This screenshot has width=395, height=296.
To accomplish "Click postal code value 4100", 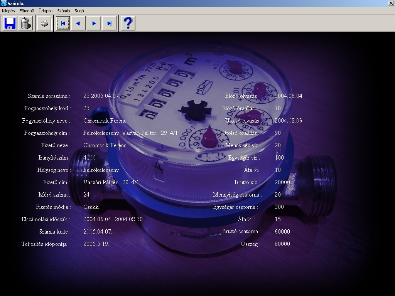I will click(x=89, y=158).
